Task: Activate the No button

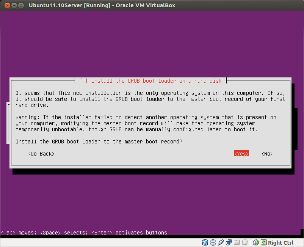Action: point(267,153)
